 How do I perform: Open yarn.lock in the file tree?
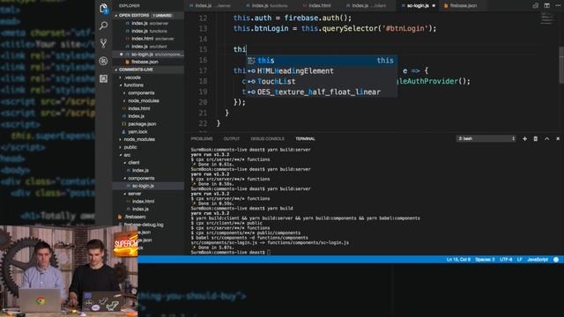(137, 132)
